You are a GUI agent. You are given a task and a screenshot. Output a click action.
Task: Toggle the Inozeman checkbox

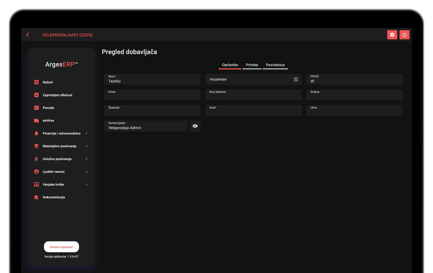point(296,79)
